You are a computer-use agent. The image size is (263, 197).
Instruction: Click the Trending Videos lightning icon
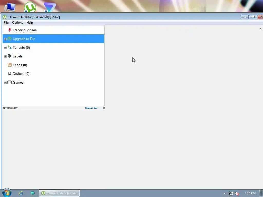click(x=10, y=30)
